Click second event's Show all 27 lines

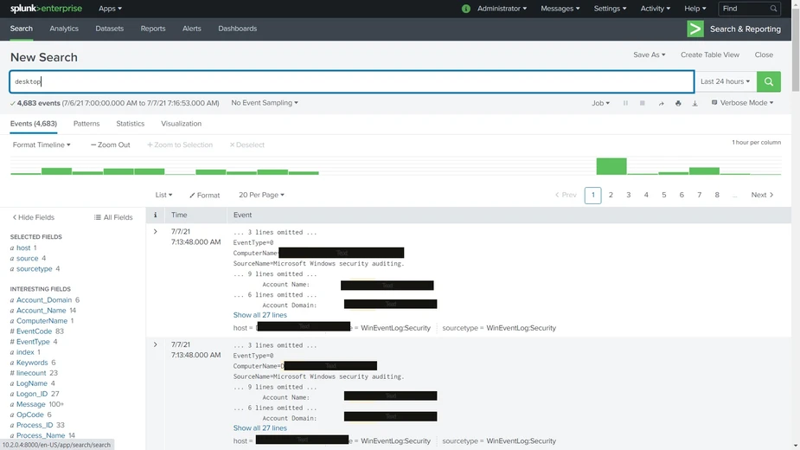(259, 428)
